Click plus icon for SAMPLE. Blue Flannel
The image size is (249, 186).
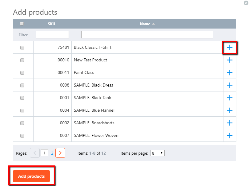coord(230,110)
